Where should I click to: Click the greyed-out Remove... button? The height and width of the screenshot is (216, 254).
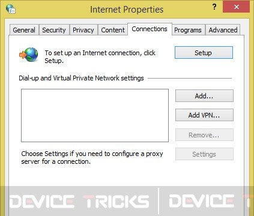pos(204,135)
